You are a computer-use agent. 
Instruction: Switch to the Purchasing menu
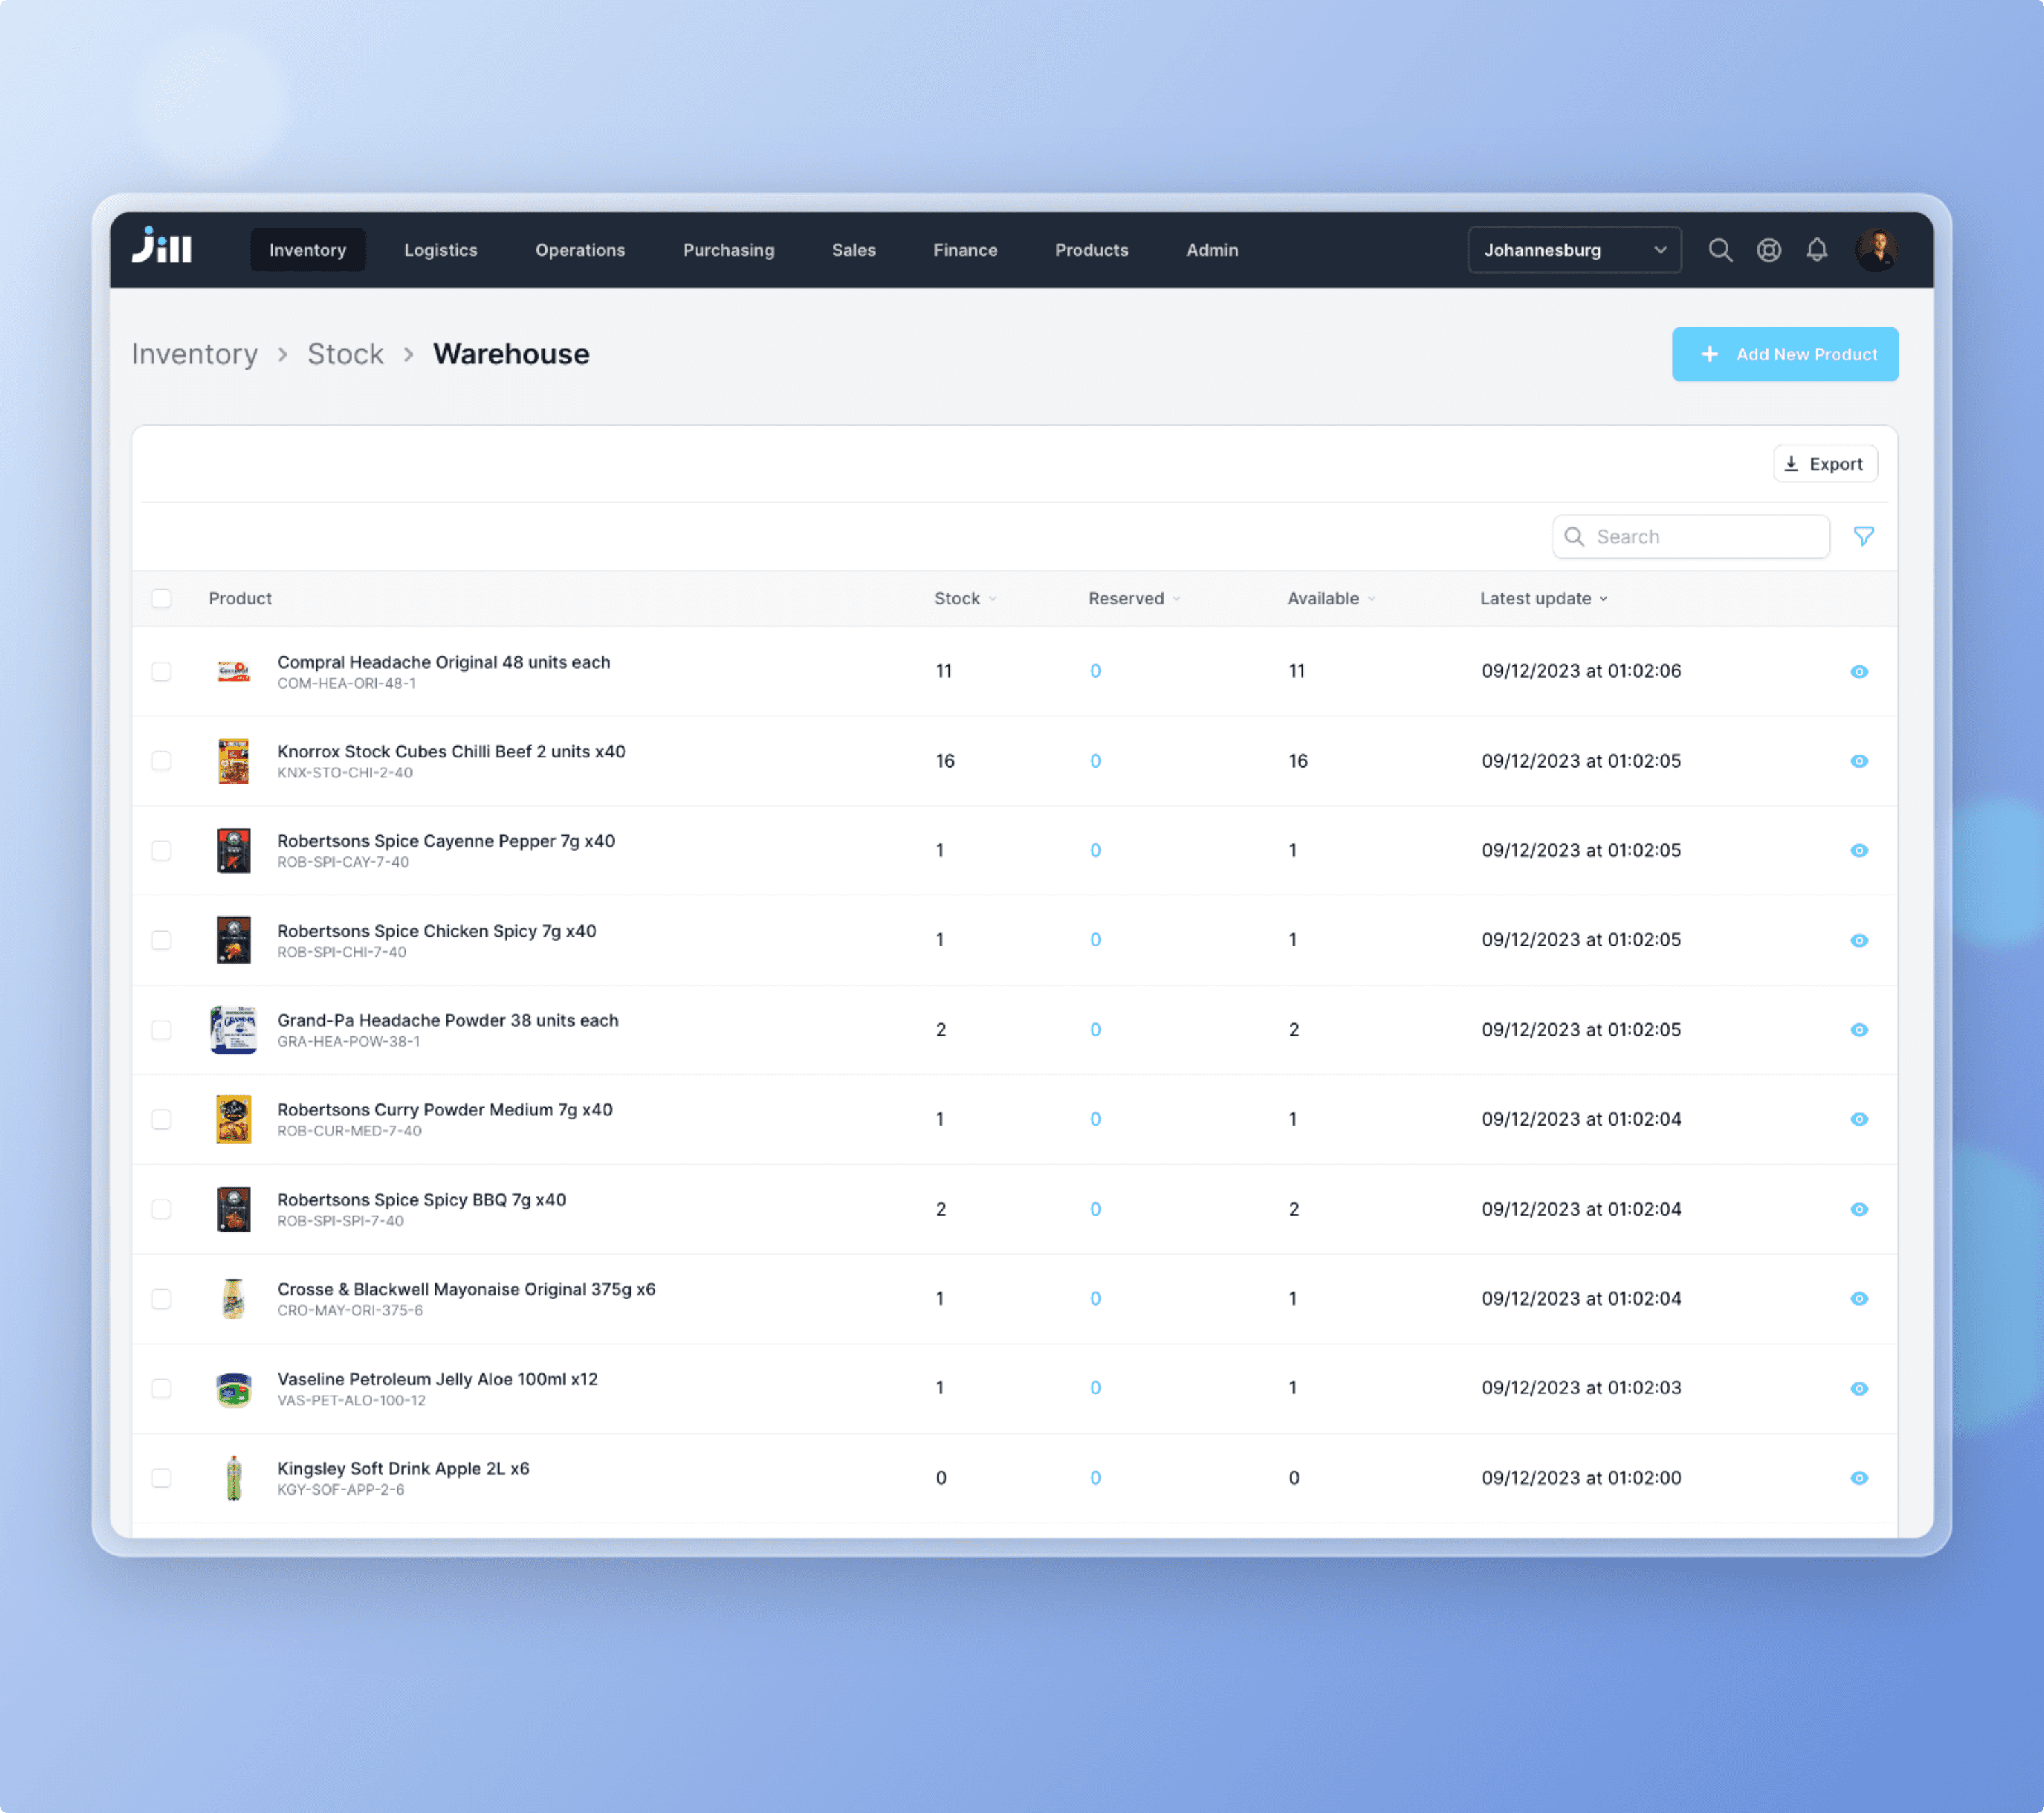[728, 250]
